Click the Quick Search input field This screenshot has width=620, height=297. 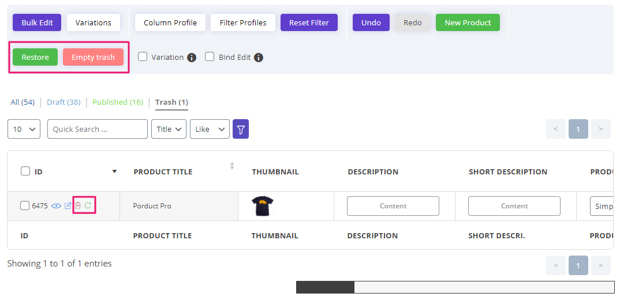click(x=97, y=129)
